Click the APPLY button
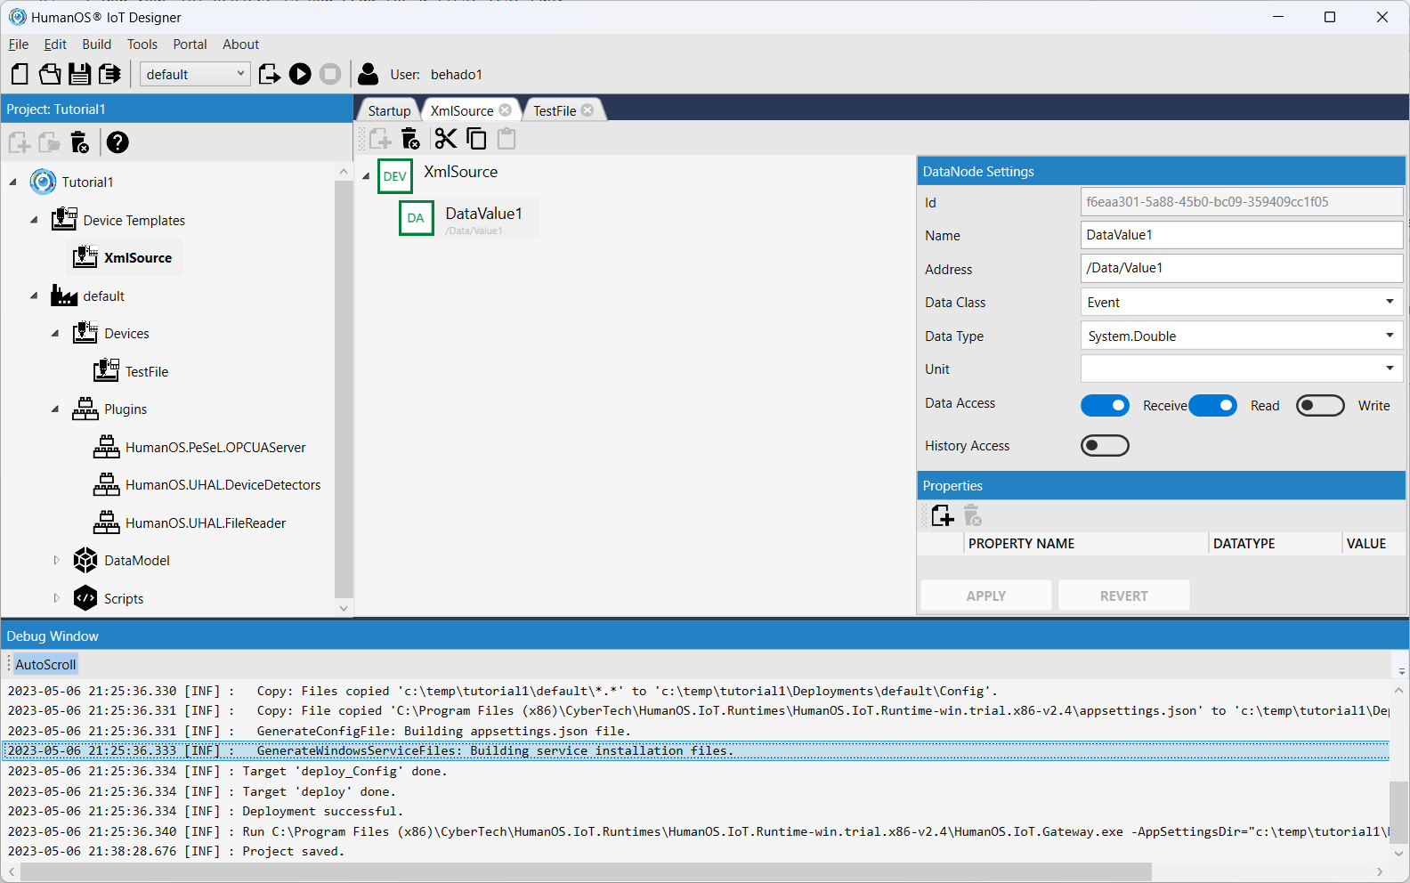This screenshot has width=1410, height=883. coord(986,595)
